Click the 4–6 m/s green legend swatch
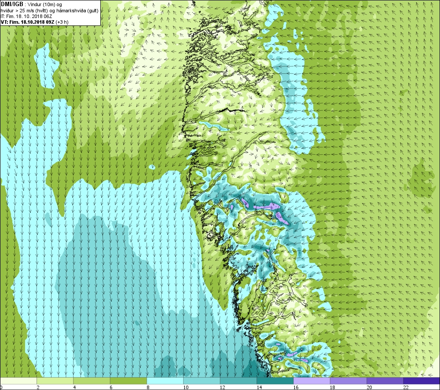The width and height of the screenshot is (440, 390). pyautogui.click(x=92, y=381)
